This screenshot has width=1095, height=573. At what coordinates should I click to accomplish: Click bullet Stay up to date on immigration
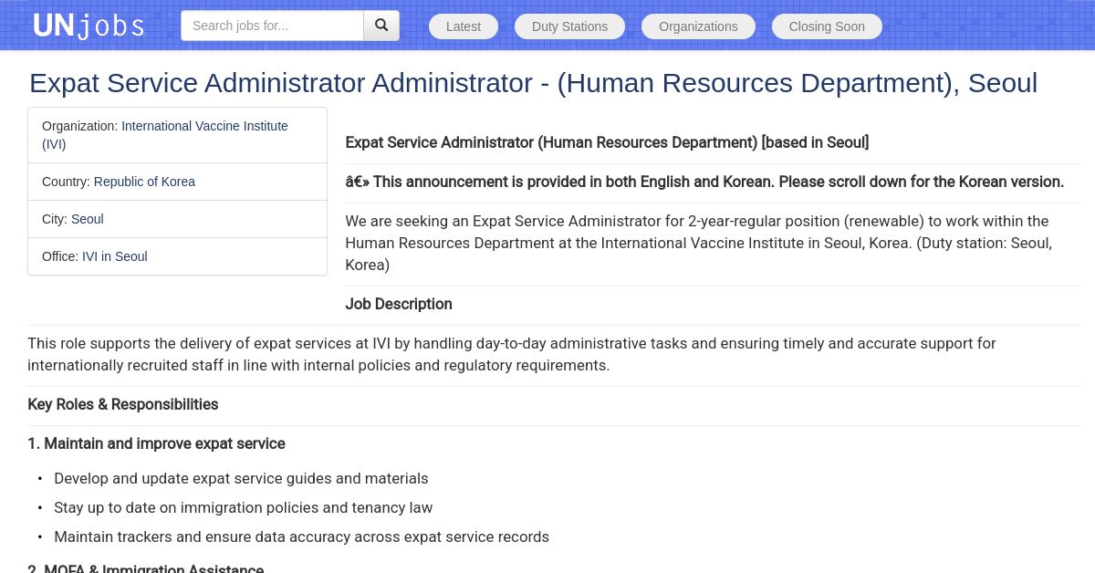click(244, 507)
